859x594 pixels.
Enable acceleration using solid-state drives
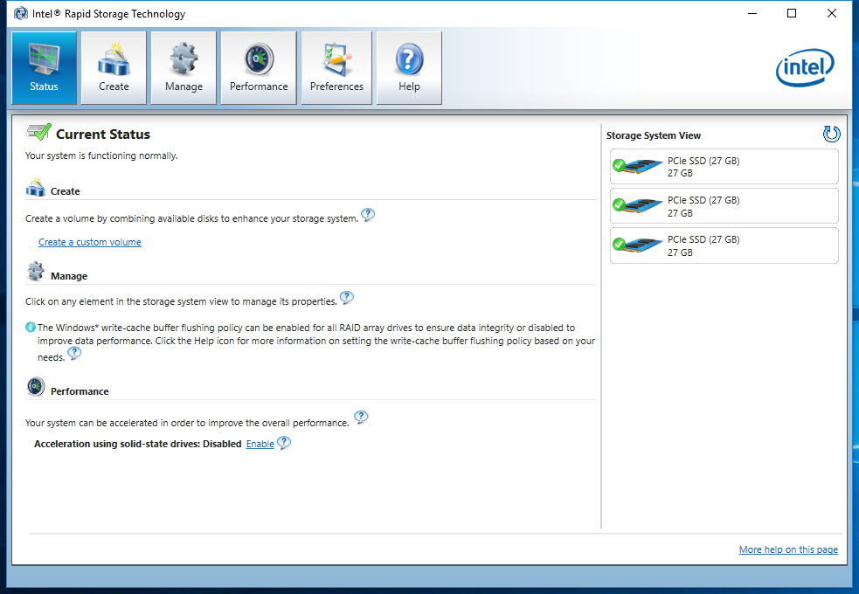pyautogui.click(x=260, y=444)
